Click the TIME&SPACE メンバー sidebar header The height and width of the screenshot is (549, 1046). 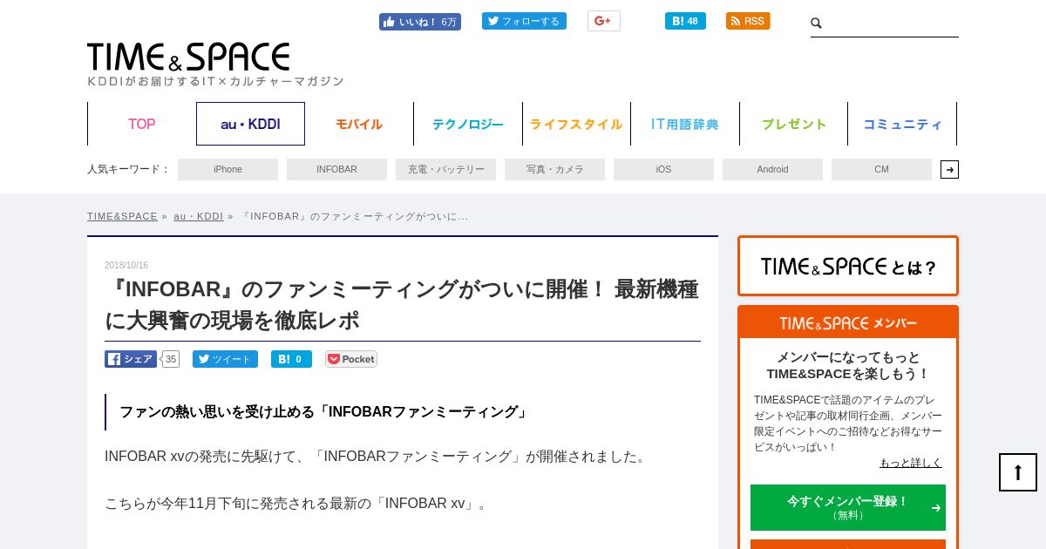pos(848,322)
